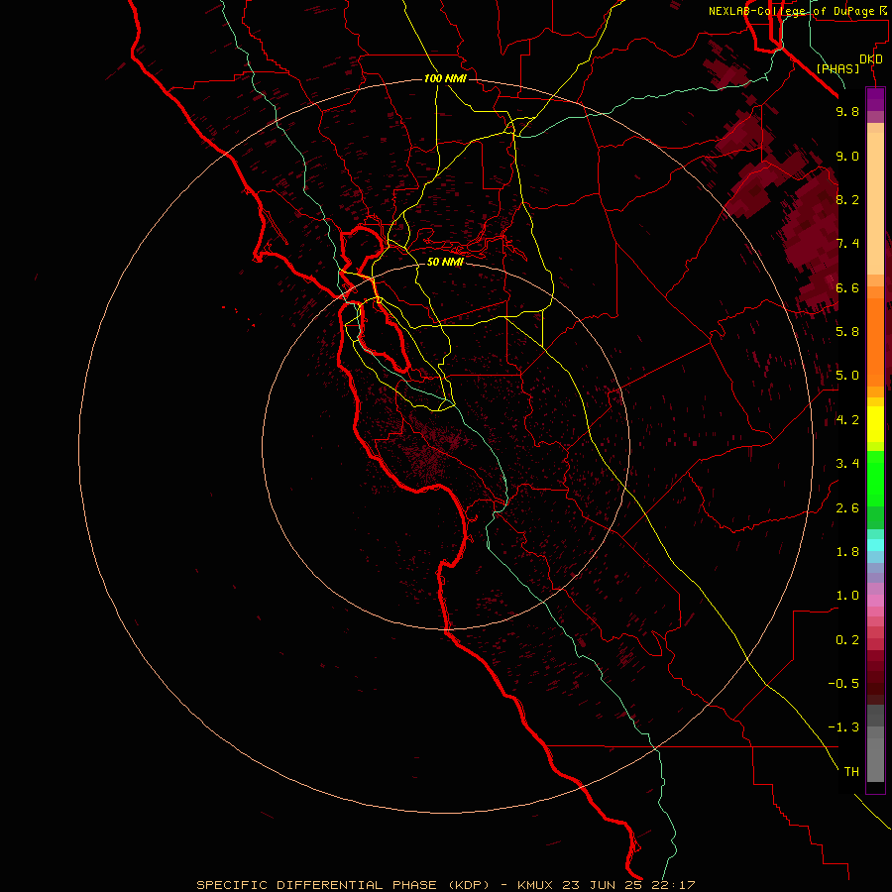Click the 6.6 value on the color scale
892x892 pixels.
pos(847,287)
